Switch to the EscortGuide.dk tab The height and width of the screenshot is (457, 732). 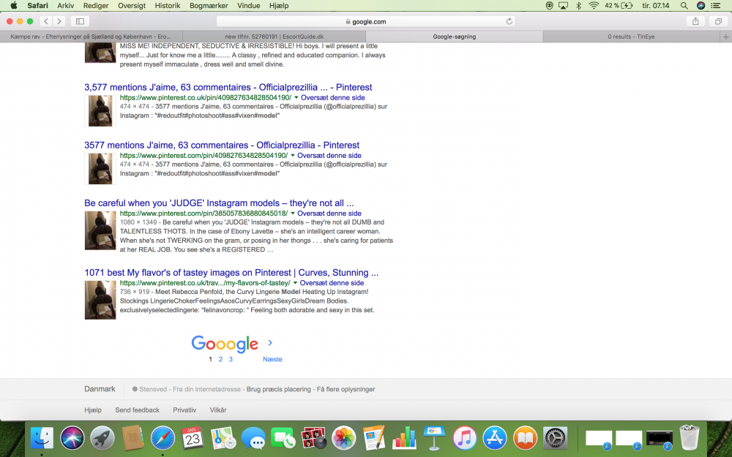click(x=274, y=37)
